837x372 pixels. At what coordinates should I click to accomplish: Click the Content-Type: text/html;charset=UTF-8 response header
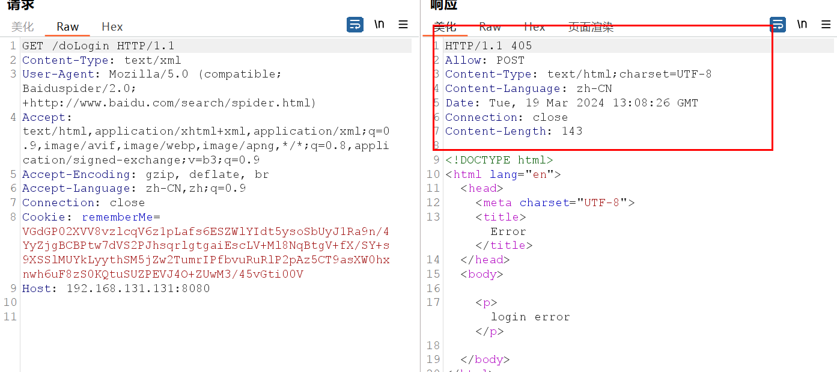pyautogui.click(x=579, y=75)
